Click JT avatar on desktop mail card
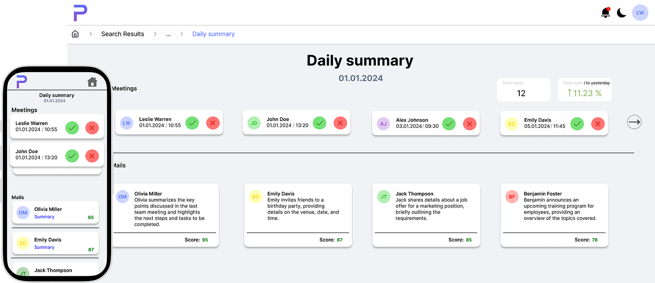The height and width of the screenshot is (283, 655). pos(384,197)
